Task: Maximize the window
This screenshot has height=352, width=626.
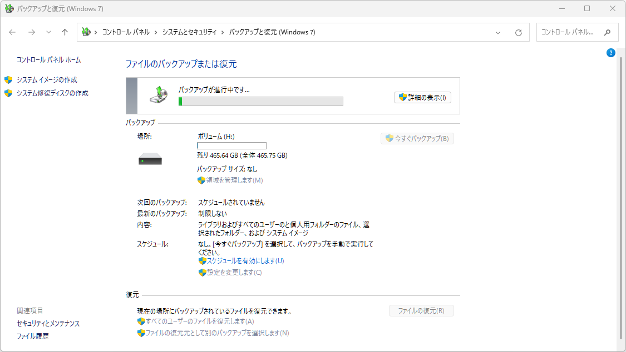Action: coord(587,8)
